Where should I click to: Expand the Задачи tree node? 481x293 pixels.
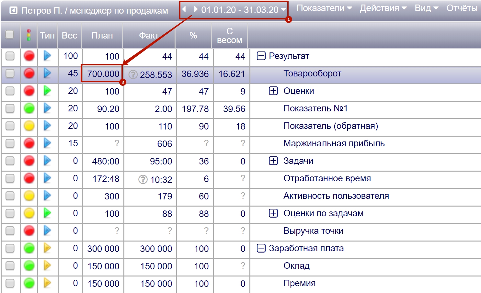(273, 161)
